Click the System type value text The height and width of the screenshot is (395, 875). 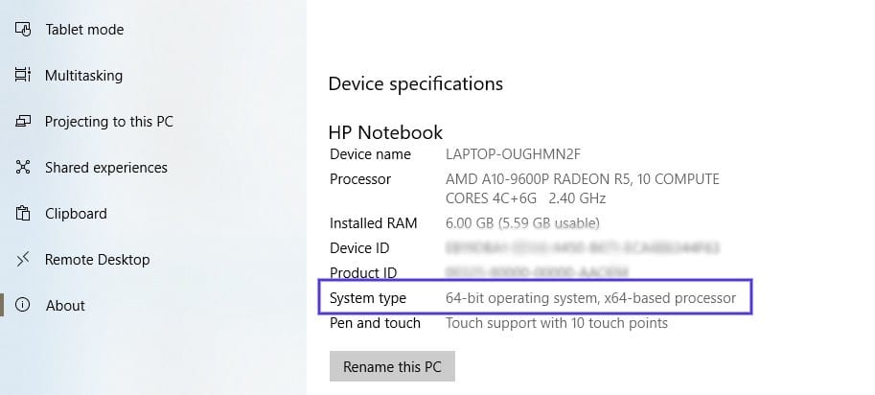[x=590, y=298]
